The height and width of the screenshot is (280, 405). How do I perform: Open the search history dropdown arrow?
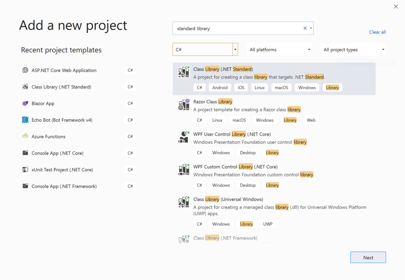coord(311,28)
